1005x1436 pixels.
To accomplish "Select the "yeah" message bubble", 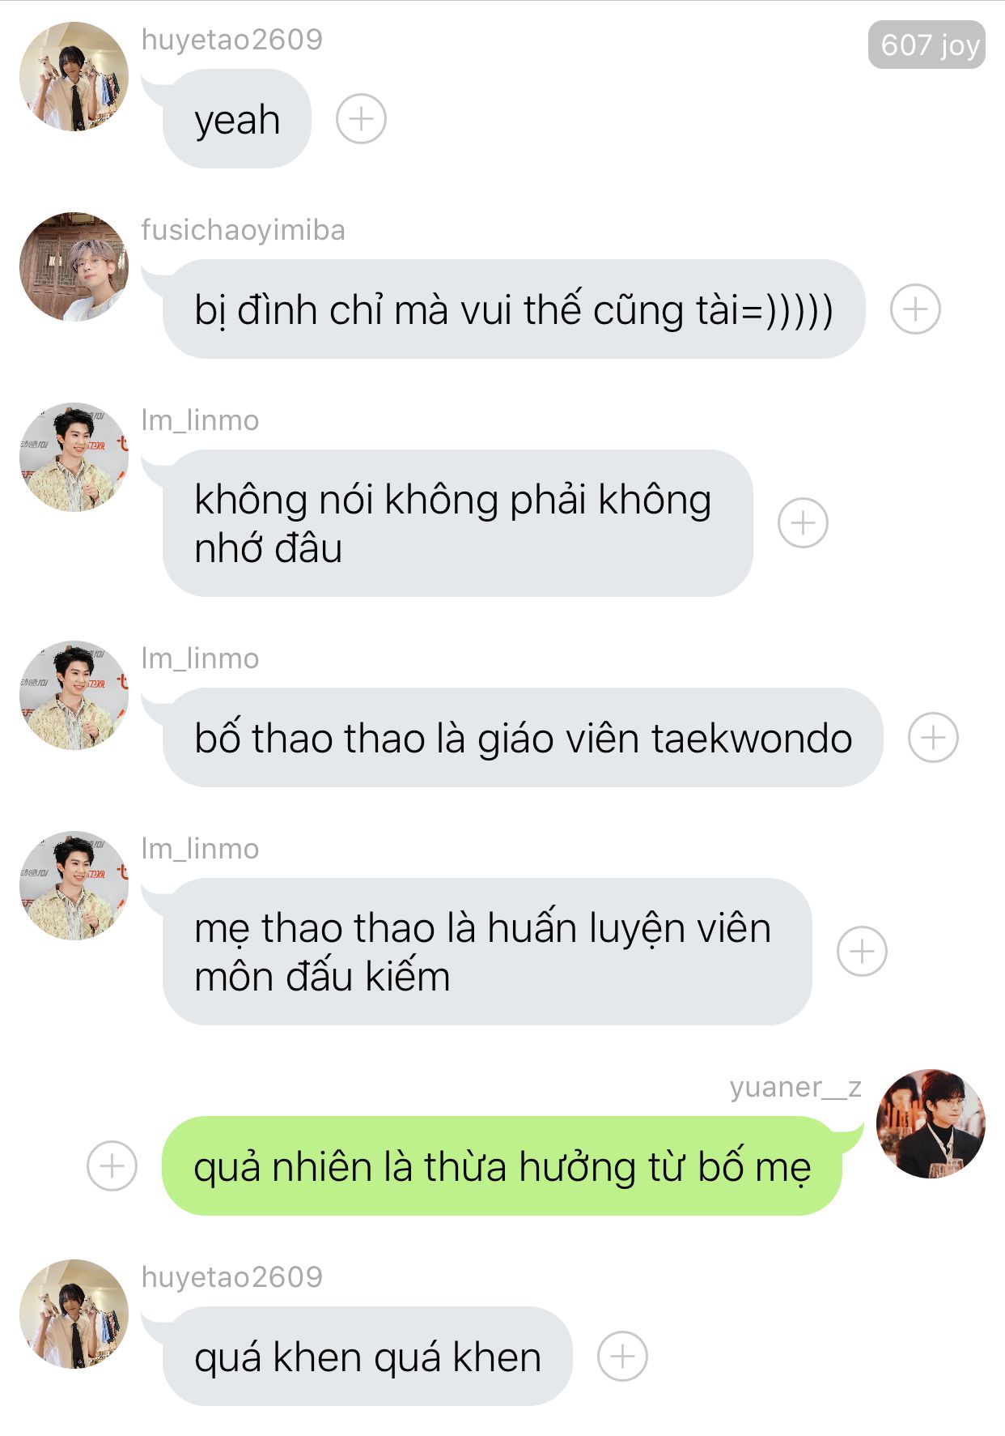I will [x=237, y=119].
